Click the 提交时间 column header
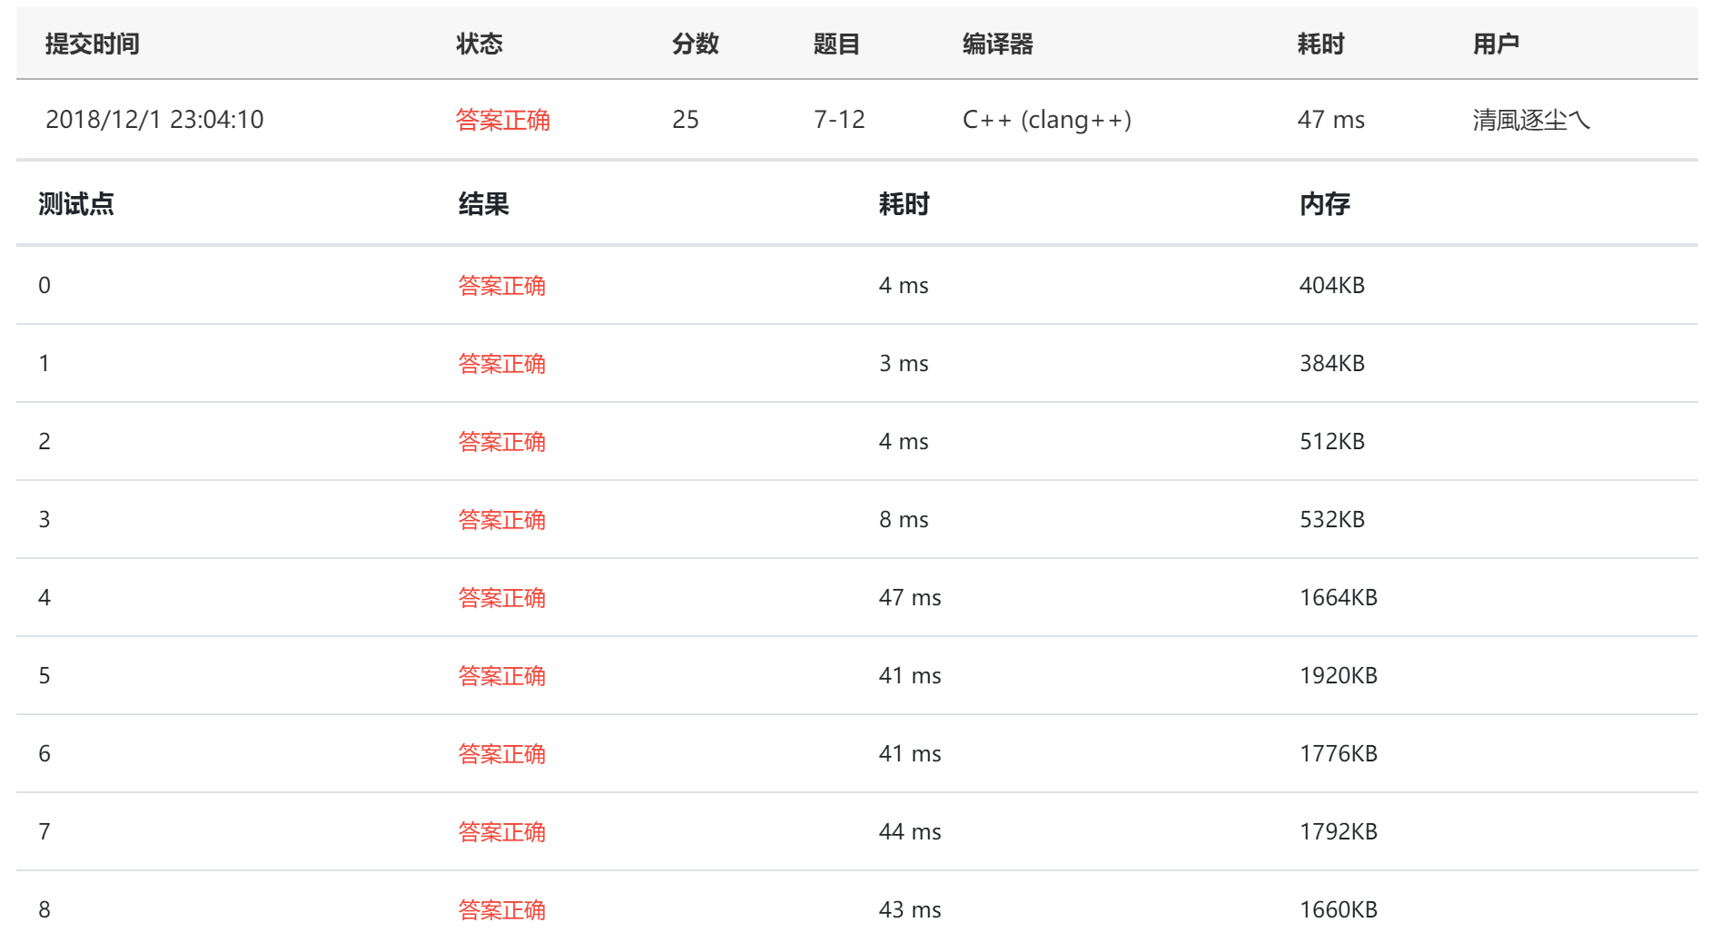 tap(92, 44)
